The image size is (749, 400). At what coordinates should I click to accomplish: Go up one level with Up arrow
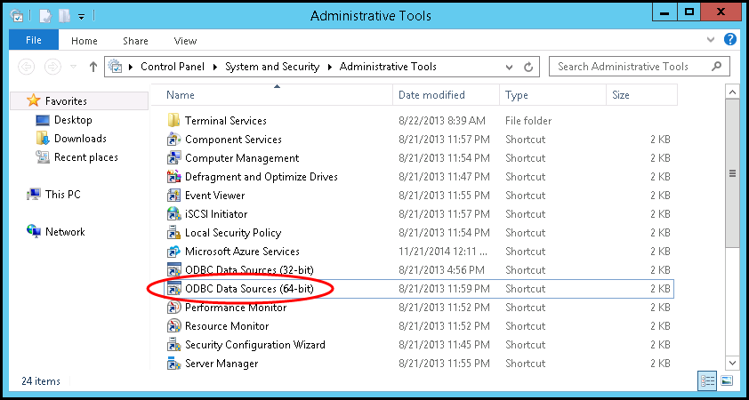click(x=93, y=67)
